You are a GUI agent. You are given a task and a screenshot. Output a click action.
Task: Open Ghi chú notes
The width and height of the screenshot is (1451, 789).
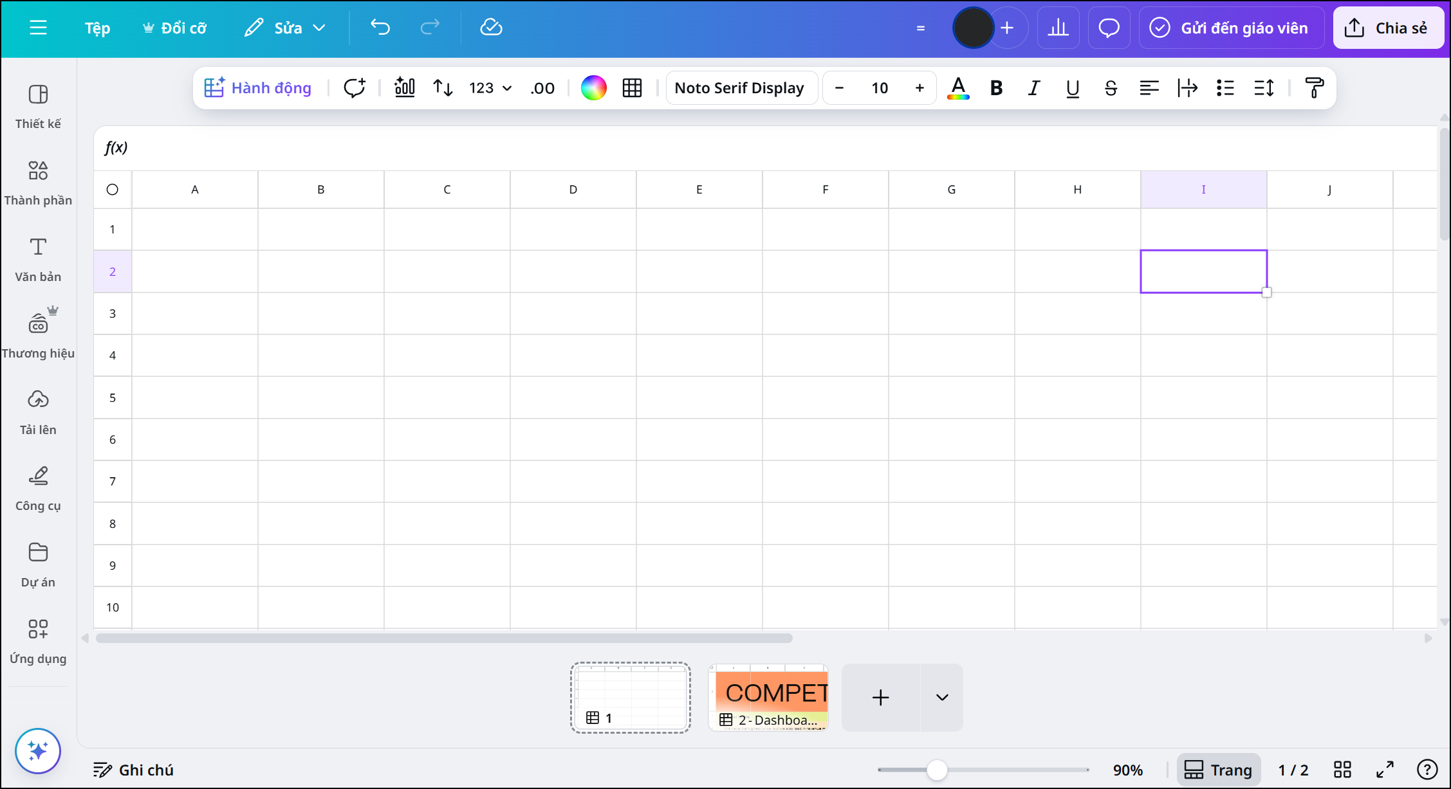[133, 770]
